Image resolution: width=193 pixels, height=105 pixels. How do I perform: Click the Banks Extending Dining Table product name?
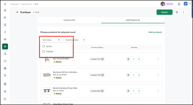pos(65,88)
